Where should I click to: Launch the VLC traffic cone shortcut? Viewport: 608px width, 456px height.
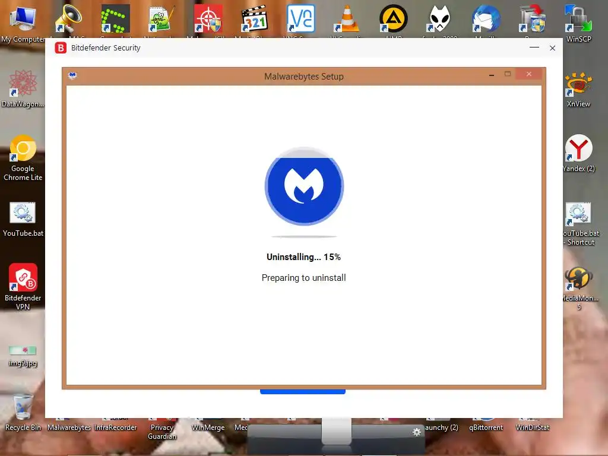tap(347, 18)
